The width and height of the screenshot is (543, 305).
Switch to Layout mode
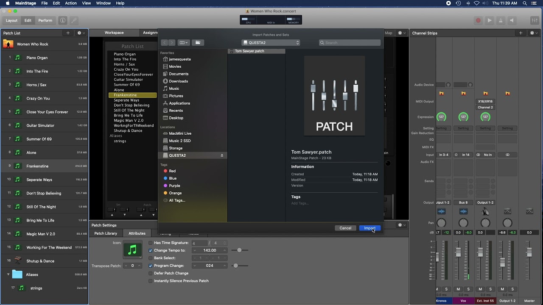tap(12, 20)
